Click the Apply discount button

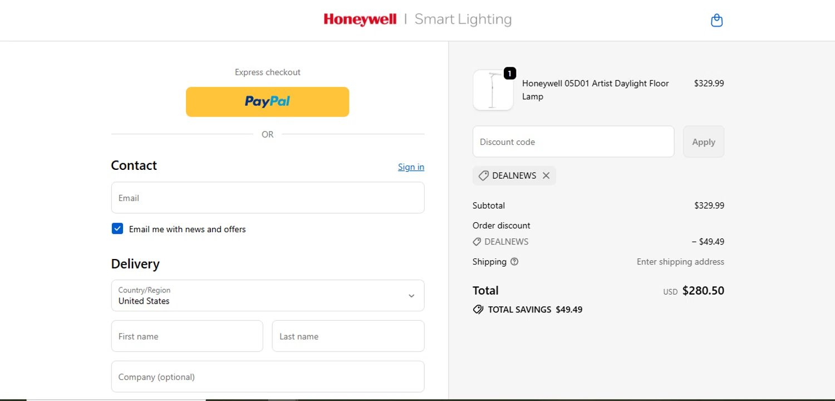[704, 141]
